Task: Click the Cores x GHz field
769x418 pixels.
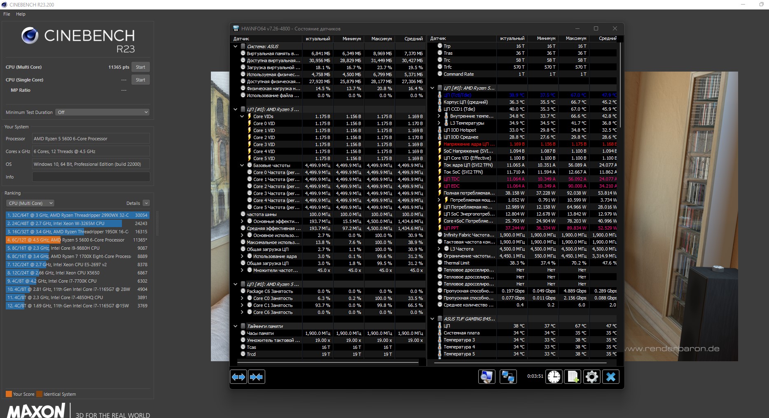Action: (91, 151)
